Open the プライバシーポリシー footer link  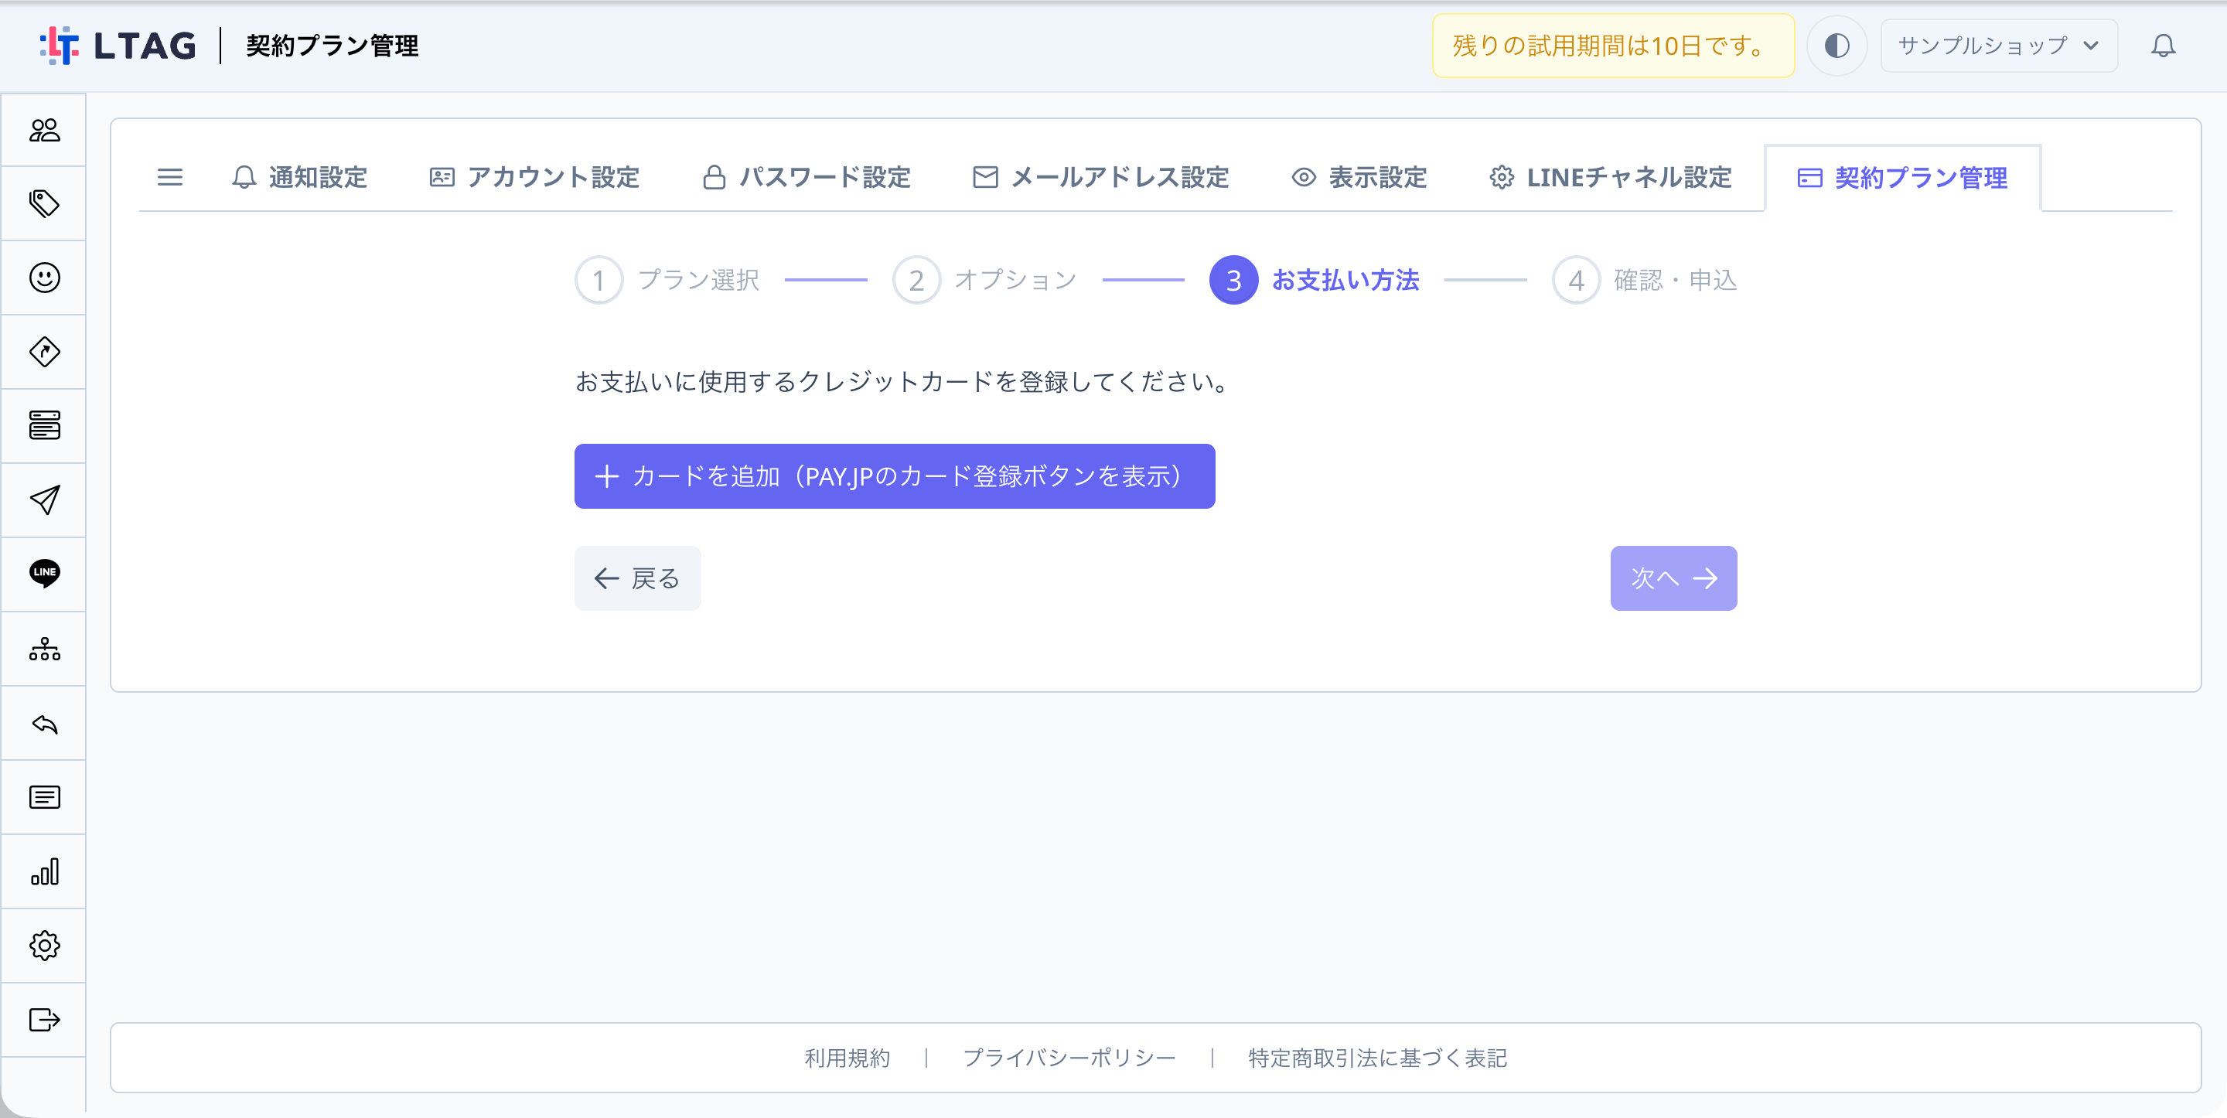(x=1069, y=1058)
